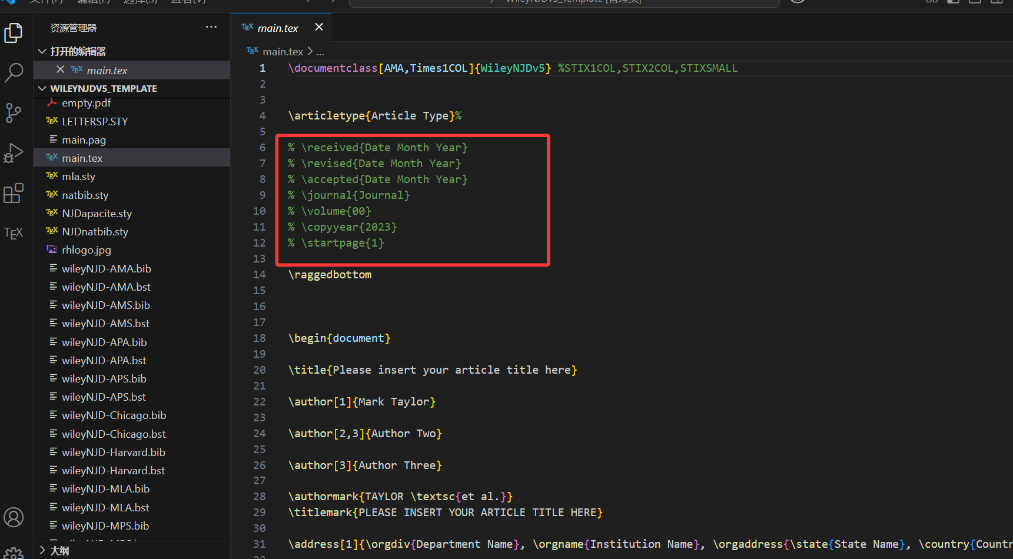Screen dimensions: 1013x559
Task: Open rhlogo.jpg image file
Action: (x=132, y=250)
